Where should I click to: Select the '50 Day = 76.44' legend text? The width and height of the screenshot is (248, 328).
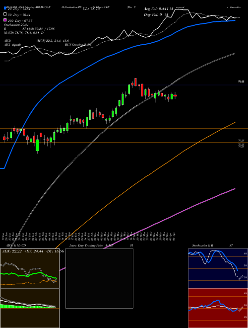point(19,15)
